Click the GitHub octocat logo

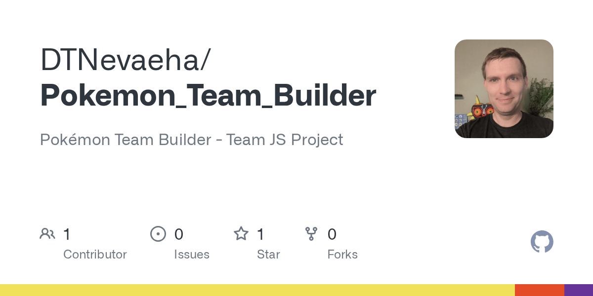click(542, 242)
